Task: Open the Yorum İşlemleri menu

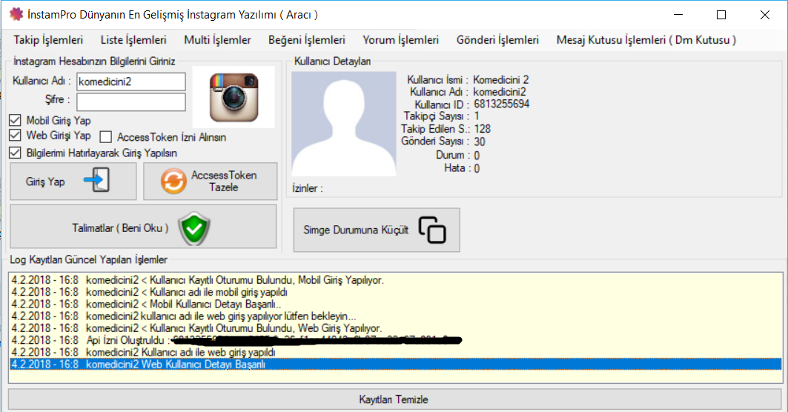Action: 400,40
